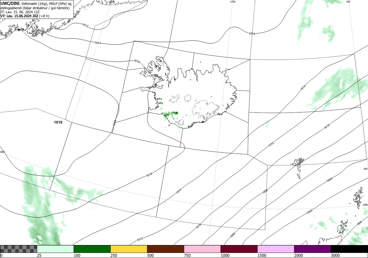Screen dimensions: 368x258
Task: Click the "VT: Lau. 15.06.2024 20Z" valid time line
Action: click(x=25, y=16)
